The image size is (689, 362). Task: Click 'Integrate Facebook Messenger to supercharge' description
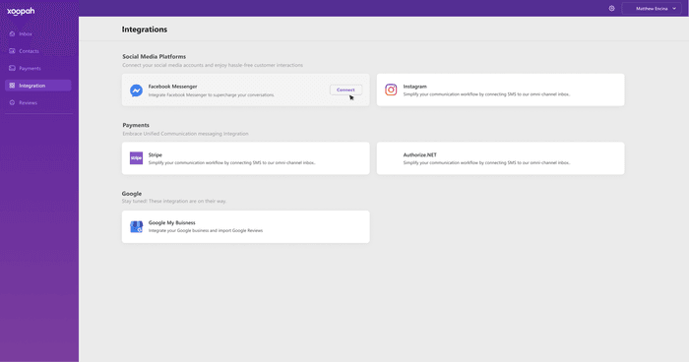pos(212,94)
